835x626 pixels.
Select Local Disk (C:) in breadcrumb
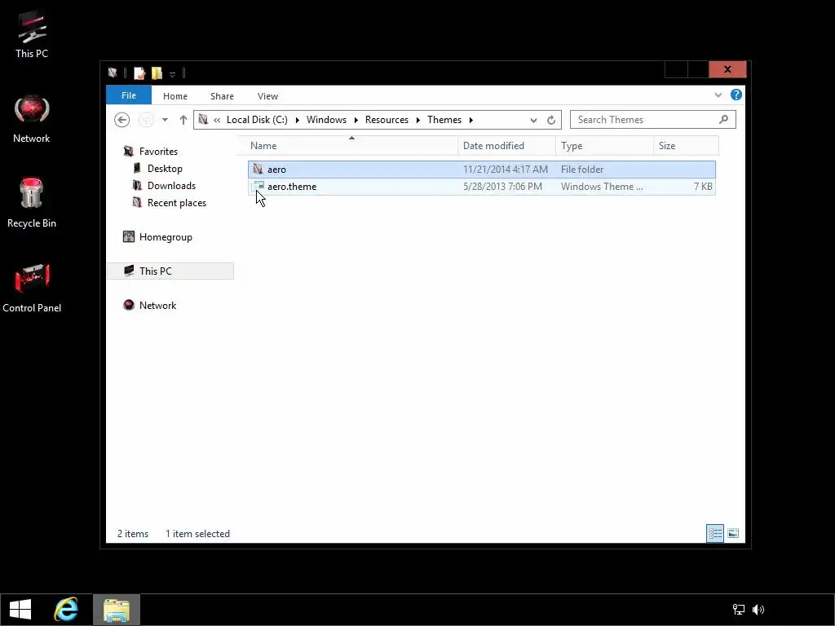pos(257,120)
